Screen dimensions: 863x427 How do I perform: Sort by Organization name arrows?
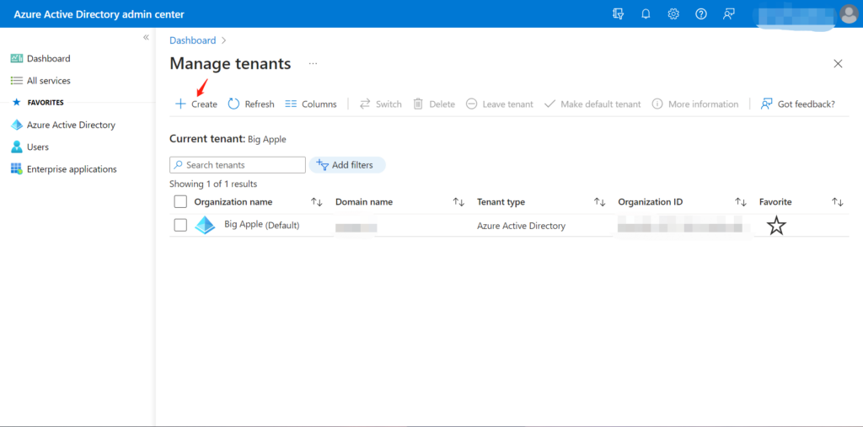317,202
